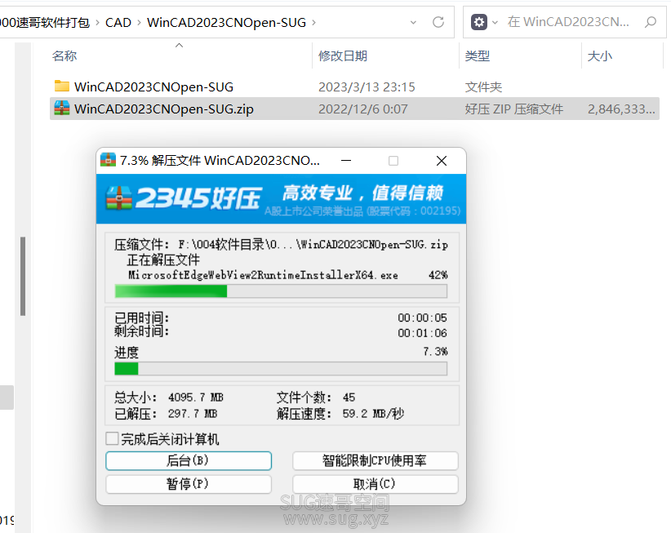Click the 压缩文件 path text
671x533 pixels.
tap(313, 245)
